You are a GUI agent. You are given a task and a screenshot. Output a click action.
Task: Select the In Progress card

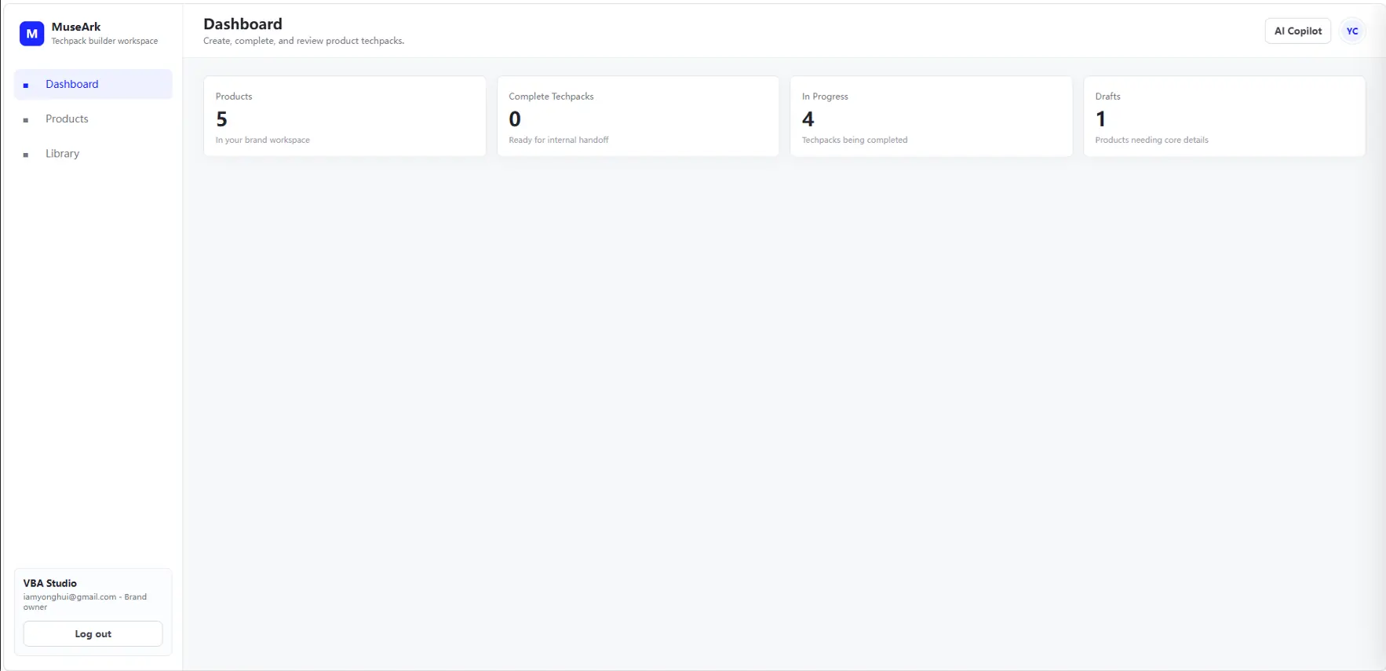(x=931, y=116)
